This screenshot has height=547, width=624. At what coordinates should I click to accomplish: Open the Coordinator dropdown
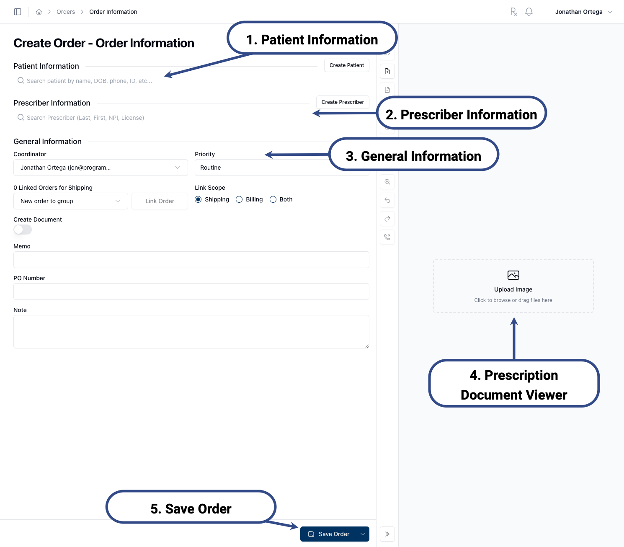tap(177, 168)
